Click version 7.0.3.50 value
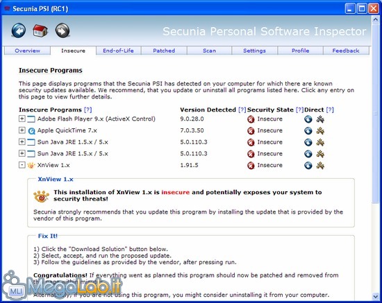This screenshot has width=382, height=303. 192,130
